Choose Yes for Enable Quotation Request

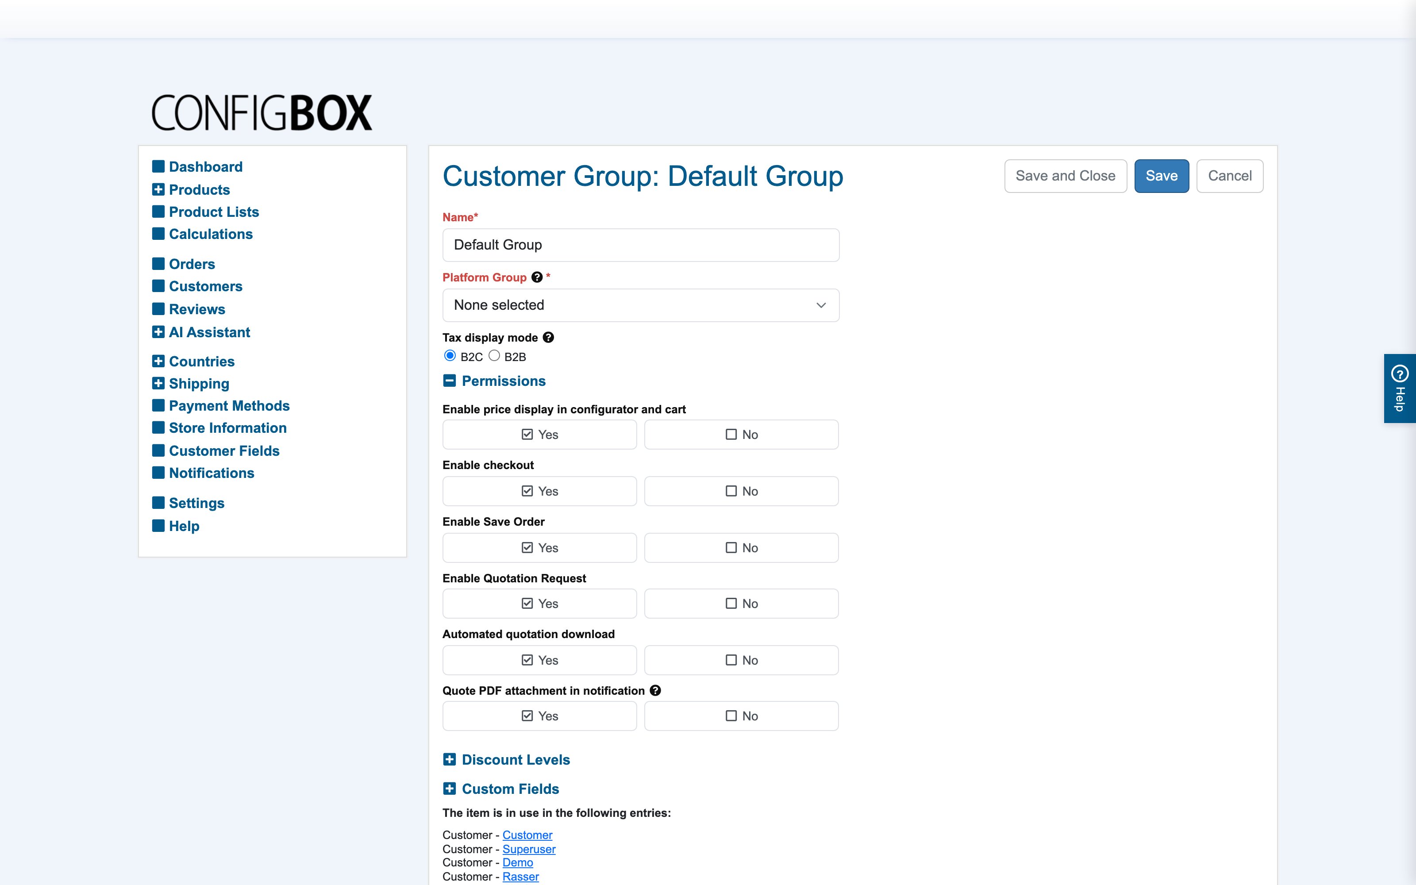click(539, 604)
